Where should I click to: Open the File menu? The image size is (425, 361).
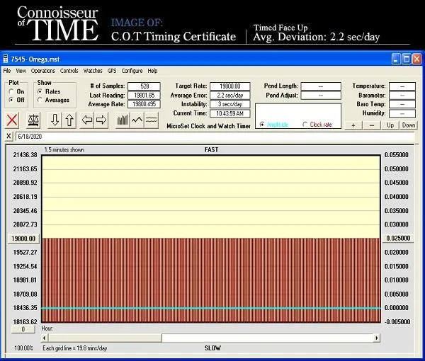pos(7,71)
